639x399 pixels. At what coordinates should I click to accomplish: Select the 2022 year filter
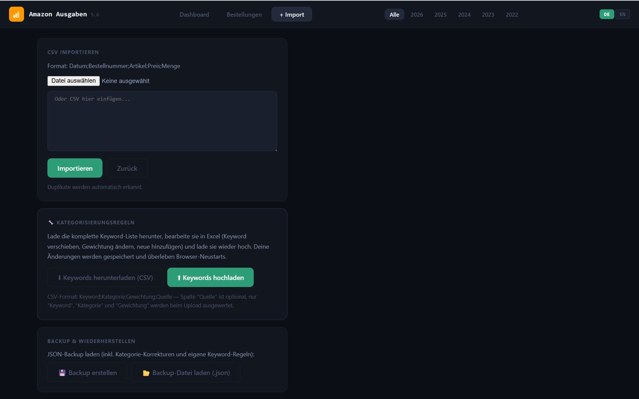(x=511, y=14)
